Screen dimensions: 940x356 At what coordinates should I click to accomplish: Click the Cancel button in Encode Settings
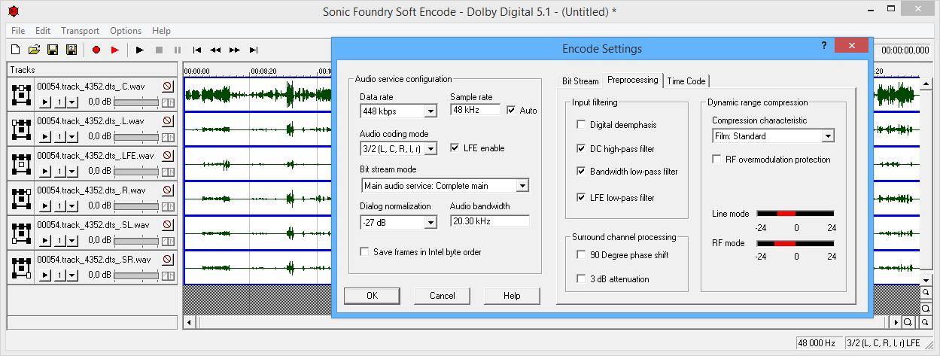[443, 296]
